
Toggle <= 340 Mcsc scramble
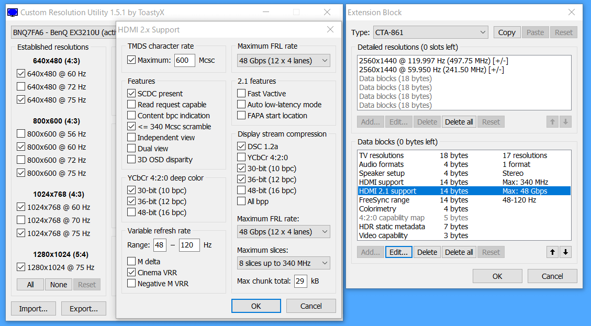pyautogui.click(x=131, y=126)
